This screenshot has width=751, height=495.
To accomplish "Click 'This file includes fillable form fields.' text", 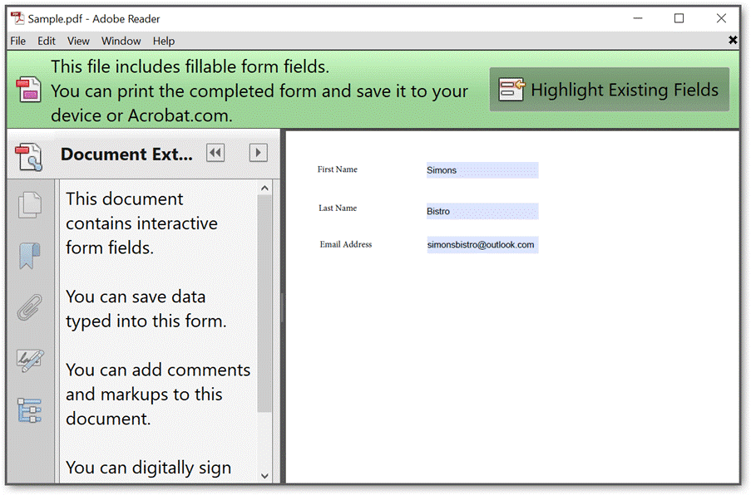I will [190, 67].
